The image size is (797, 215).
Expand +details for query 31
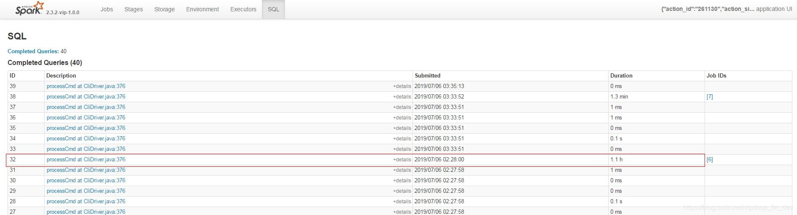pyautogui.click(x=402, y=170)
